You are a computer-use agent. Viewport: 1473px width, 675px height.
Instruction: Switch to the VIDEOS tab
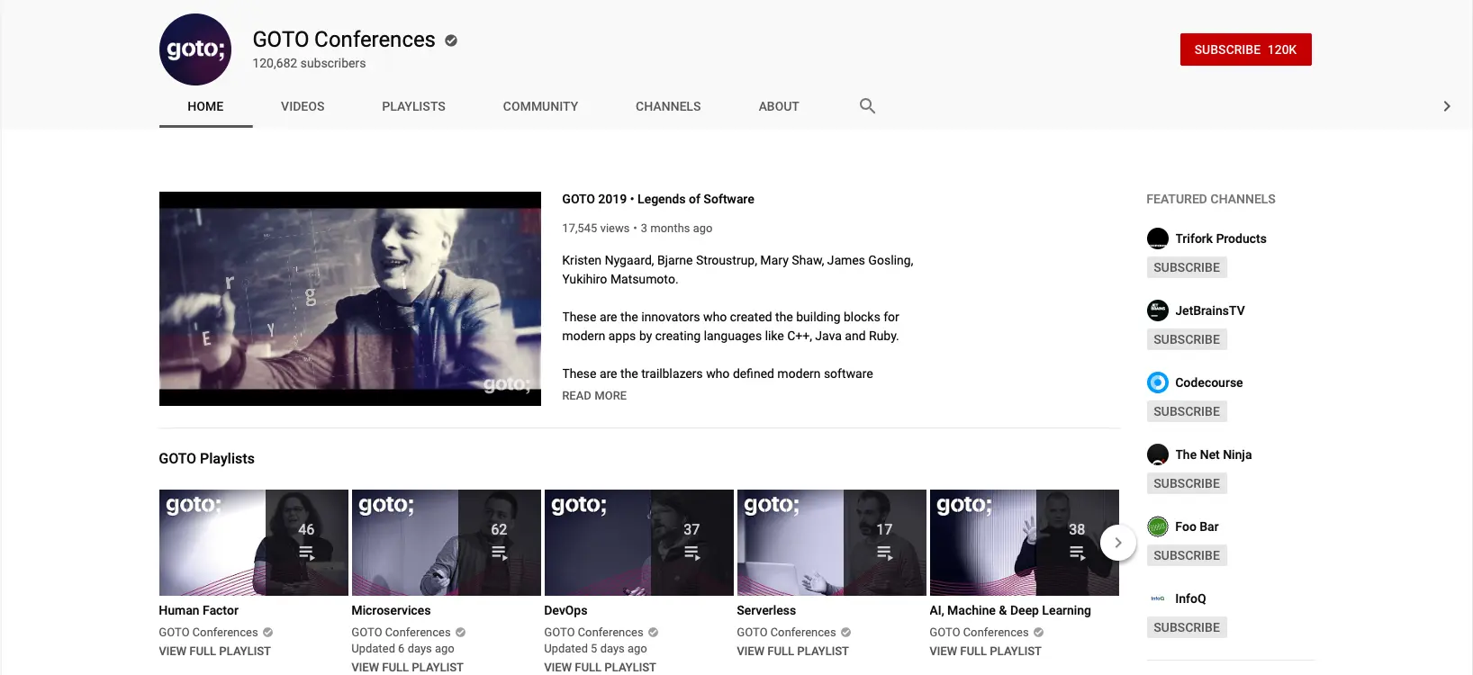coord(303,106)
